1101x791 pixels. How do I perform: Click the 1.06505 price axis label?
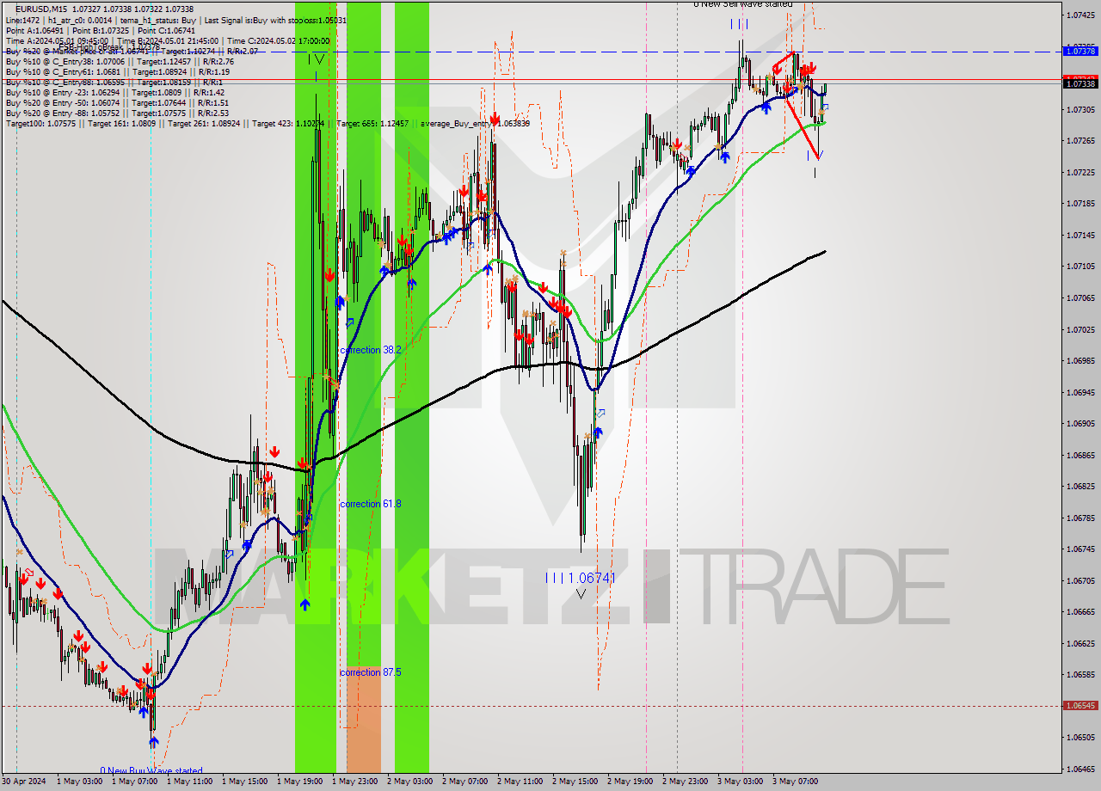[x=1080, y=737]
